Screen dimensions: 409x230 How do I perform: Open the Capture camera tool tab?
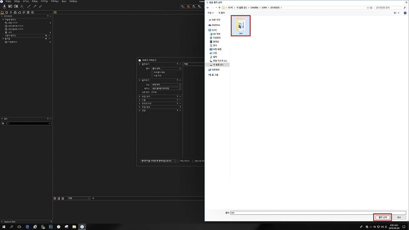[7, 12]
